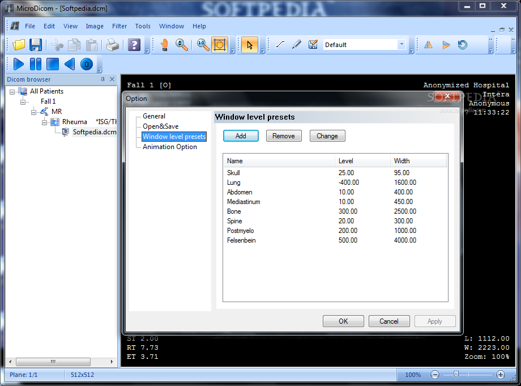Save file using the floppy disk icon
This screenshot has width=521, height=386.
36,45
